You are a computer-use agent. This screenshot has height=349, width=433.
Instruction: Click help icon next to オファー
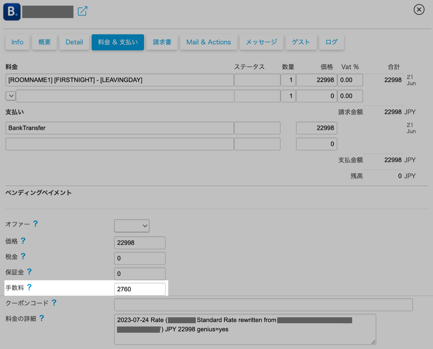[35, 224]
